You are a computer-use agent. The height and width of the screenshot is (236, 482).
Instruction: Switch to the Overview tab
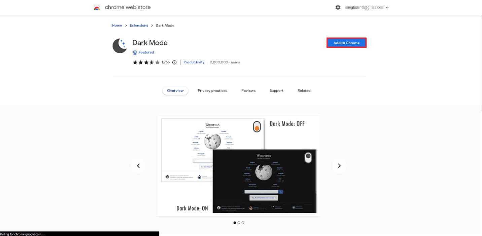[x=175, y=91]
